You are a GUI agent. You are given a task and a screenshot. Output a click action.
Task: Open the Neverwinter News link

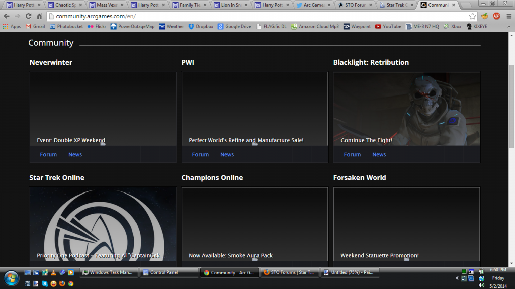(x=75, y=154)
